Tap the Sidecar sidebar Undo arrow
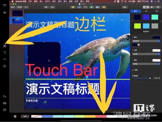This screenshot has height=122, width=162. [5, 97]
